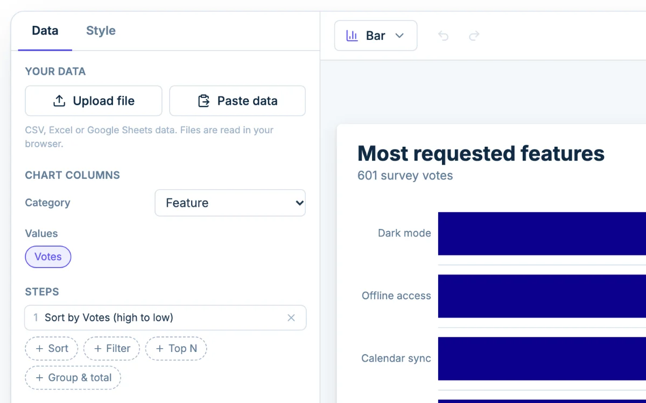646x403 pixels.
Task: Add a Top N step
Action: tap(176, 348)
